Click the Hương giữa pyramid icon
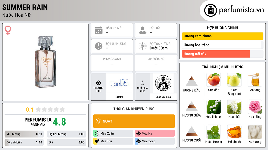The height and width of the screenshot is (150, 268). coord(192,106)
